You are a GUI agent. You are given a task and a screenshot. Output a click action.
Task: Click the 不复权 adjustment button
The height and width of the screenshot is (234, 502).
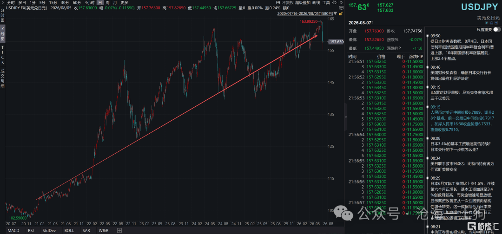(288, 3)
